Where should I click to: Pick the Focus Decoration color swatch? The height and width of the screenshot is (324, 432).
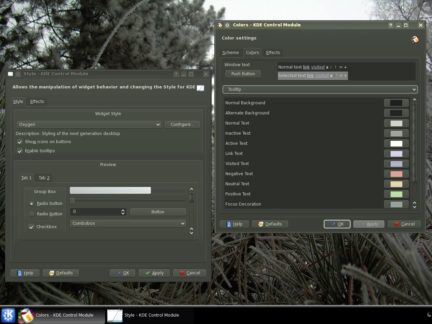point(396,204)
